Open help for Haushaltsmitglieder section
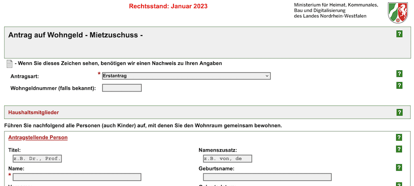Screen dimensions: 414x186 pyautogui.click(x=399, y=112)
